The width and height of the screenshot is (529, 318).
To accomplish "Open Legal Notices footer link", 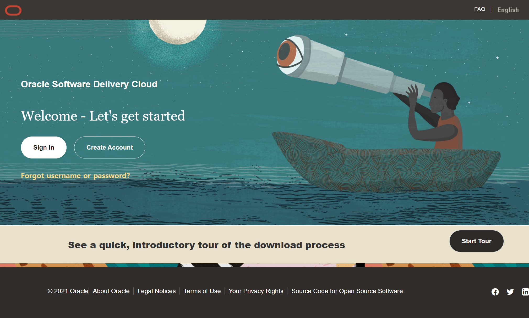I will coord(156,291).
